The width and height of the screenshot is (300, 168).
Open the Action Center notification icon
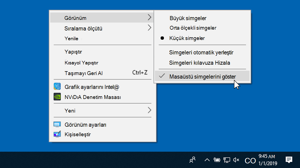click(x=289, y=160)
